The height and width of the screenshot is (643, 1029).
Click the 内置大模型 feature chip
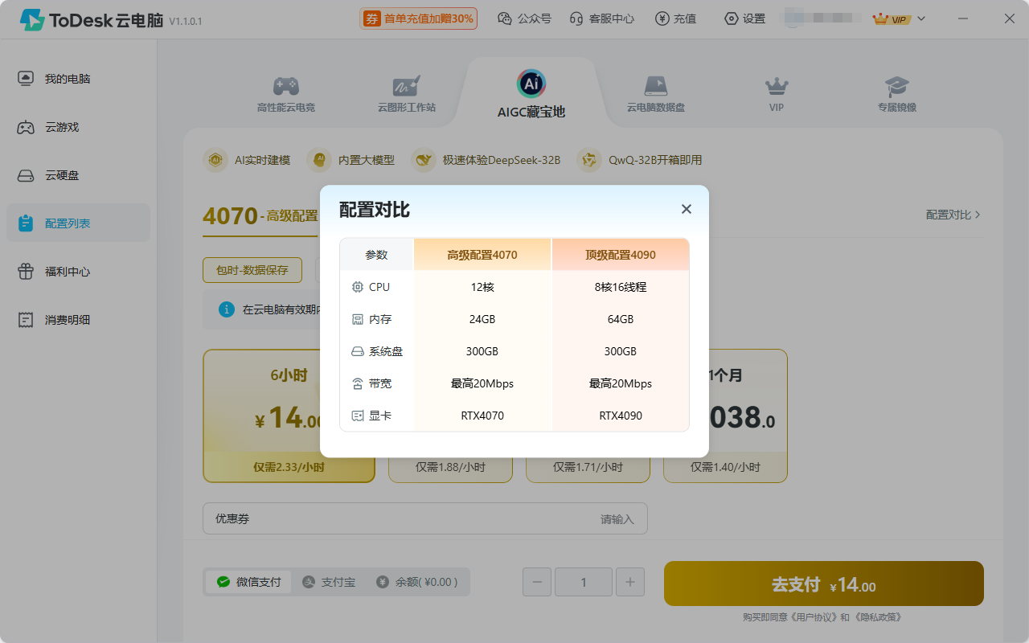(351, 160)
